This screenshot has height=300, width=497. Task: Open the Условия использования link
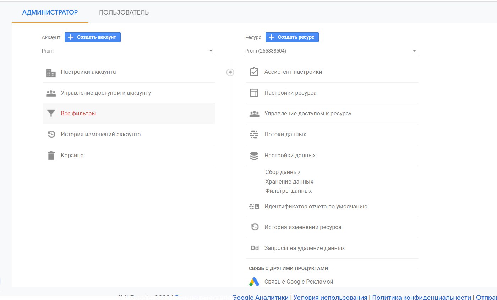click(x=330, y=298)
